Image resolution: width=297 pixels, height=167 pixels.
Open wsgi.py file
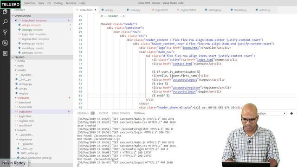24,93
